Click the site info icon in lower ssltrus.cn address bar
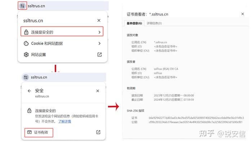This screenshot has width=252, height=144. [x=26, y=77]
